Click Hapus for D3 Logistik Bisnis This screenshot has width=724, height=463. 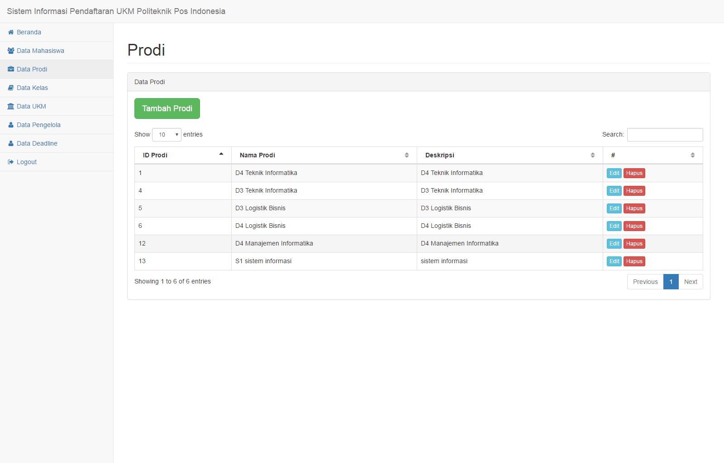tap(634, 208)
